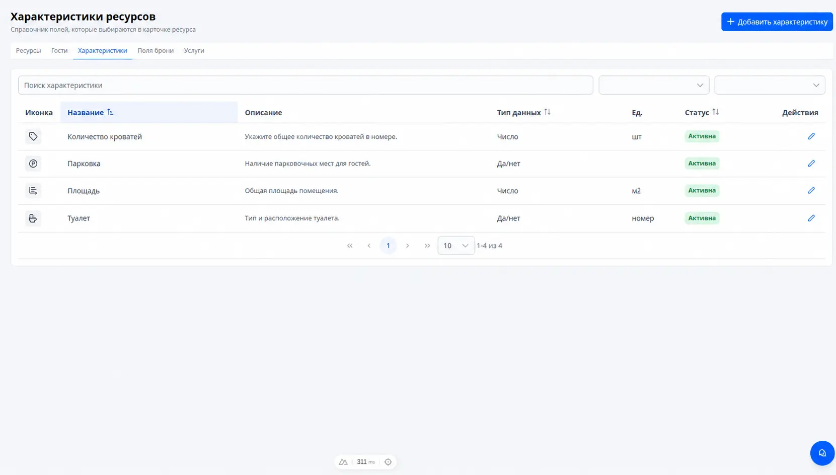
Task: Click Добавить характеристику button
Action: (x=777, y=22)
